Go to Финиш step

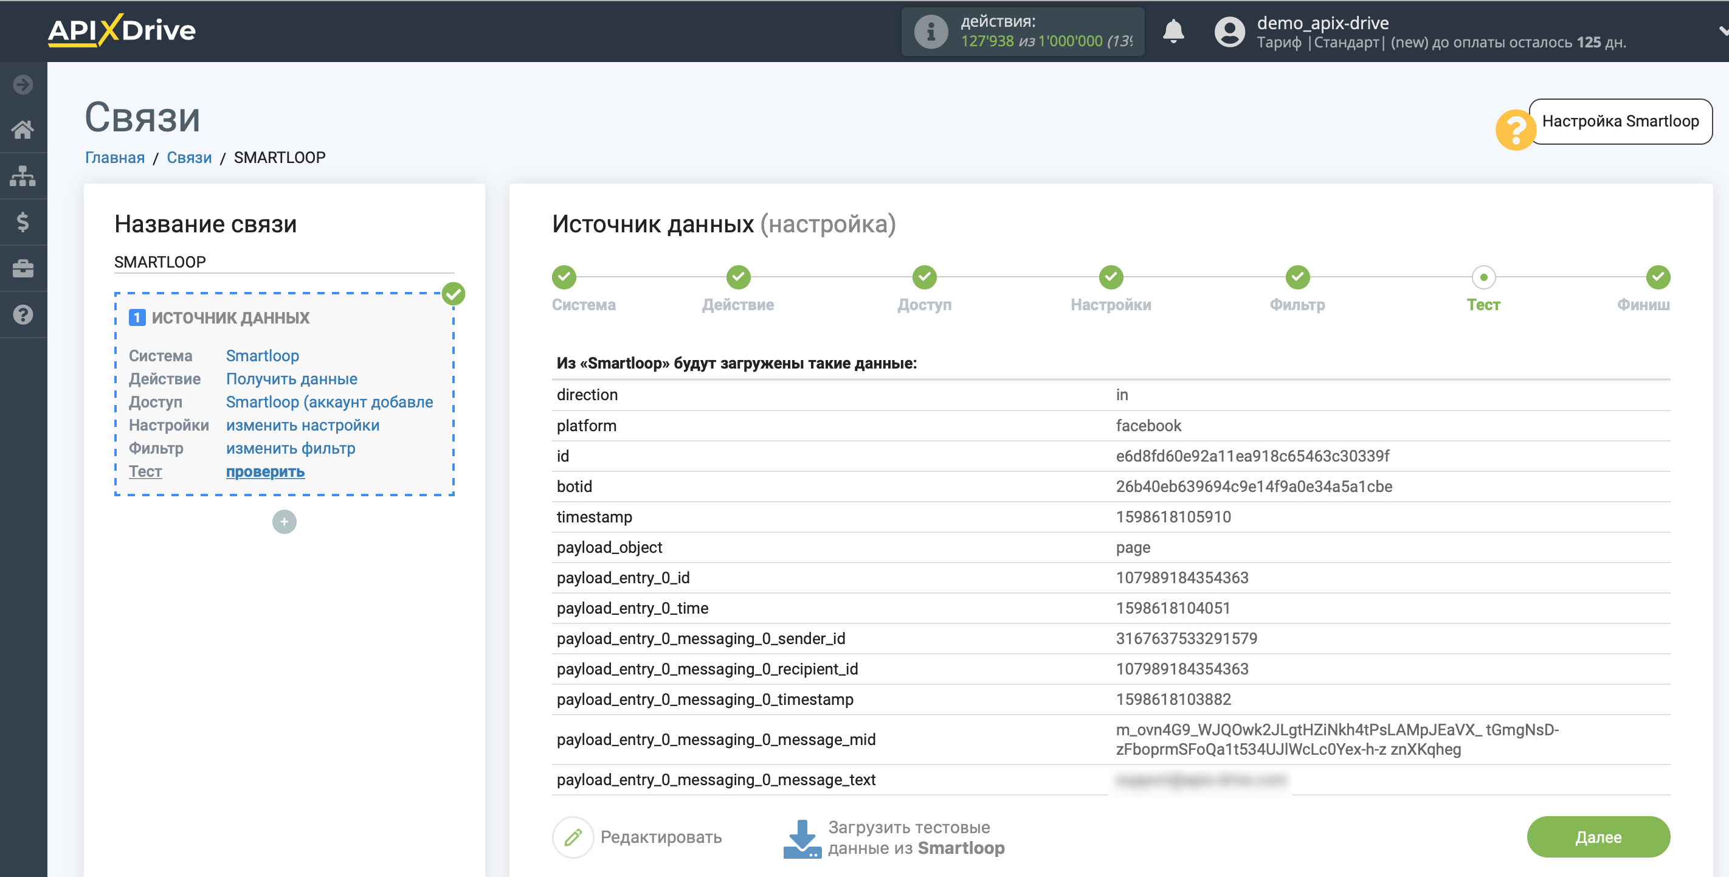coord(1643,305)
